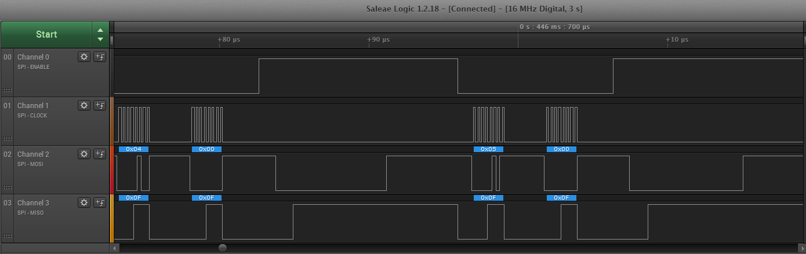Set trigger on Channel 3 MISO
This screenshot has height=254, width=806.
(100, 203)
